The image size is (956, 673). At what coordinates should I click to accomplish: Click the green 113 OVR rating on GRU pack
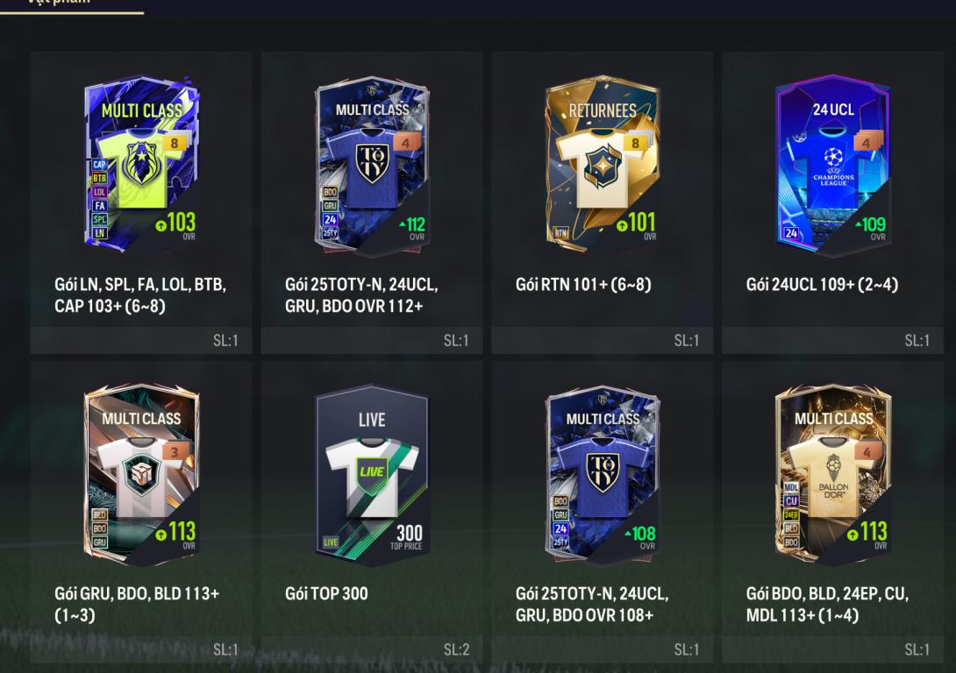tap(175, 532)
